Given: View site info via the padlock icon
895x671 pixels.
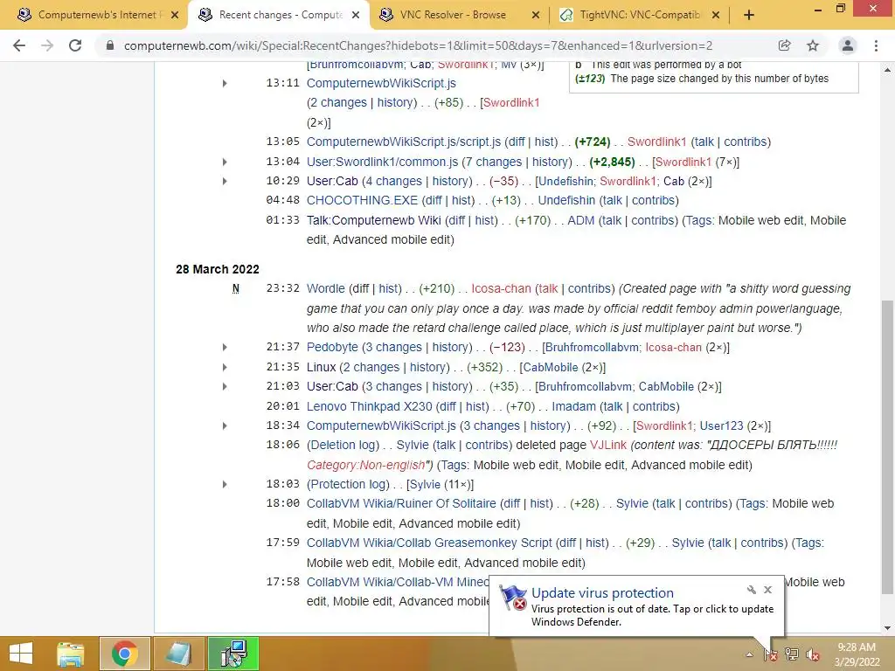Looking at the screenshot, I should click(109, 45).
